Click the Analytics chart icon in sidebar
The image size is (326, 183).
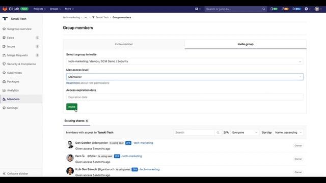pos(4,90)
